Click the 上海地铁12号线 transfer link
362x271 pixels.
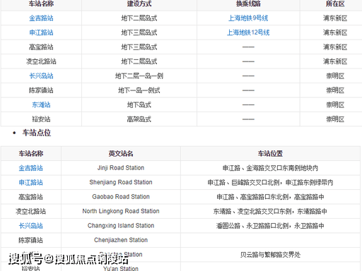click(248, 32)
